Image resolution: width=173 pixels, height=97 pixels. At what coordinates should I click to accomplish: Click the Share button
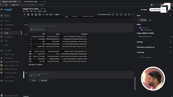[144, 10]
